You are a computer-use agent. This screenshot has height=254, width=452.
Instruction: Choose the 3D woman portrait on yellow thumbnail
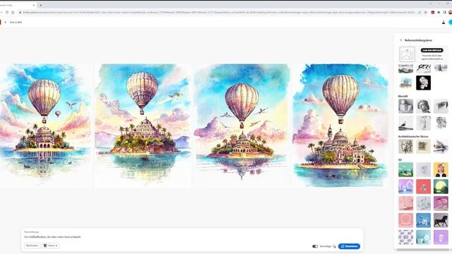pos(441,169)
